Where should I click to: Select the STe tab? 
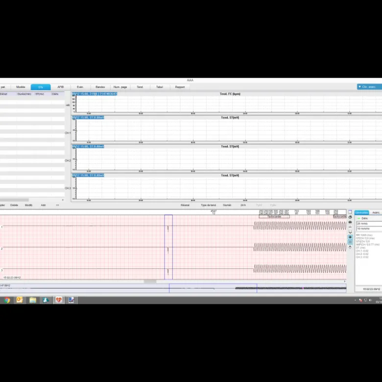click(41, 87)
